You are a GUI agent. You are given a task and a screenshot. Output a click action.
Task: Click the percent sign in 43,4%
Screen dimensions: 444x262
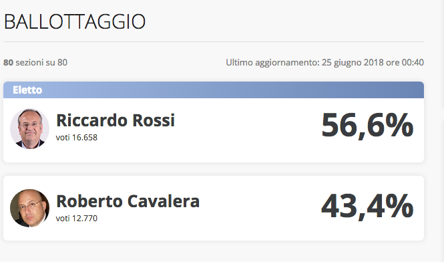coord(399,206)
